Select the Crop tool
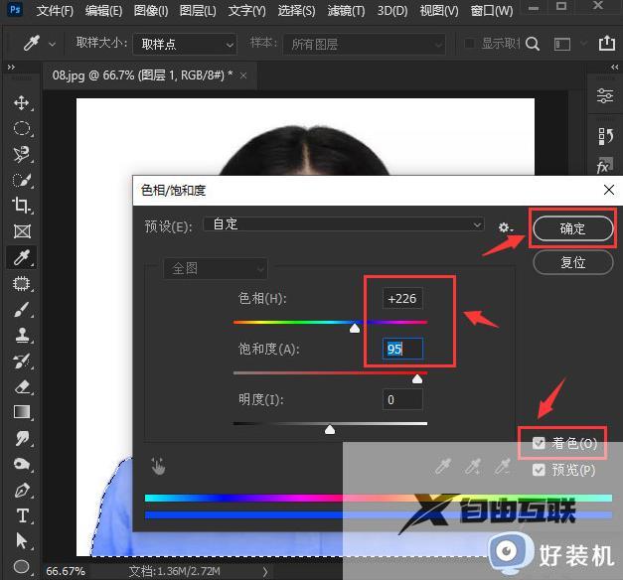623x580 pixels. point(22,206)
